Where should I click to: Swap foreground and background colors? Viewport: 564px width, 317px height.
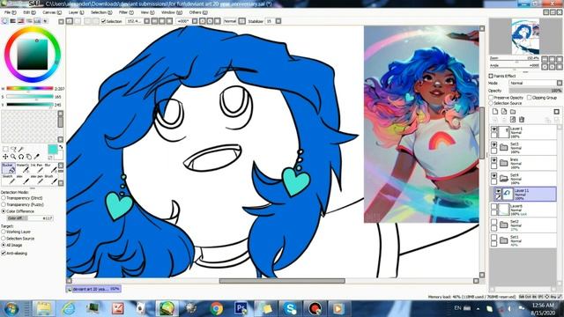[x=61, y=147]
